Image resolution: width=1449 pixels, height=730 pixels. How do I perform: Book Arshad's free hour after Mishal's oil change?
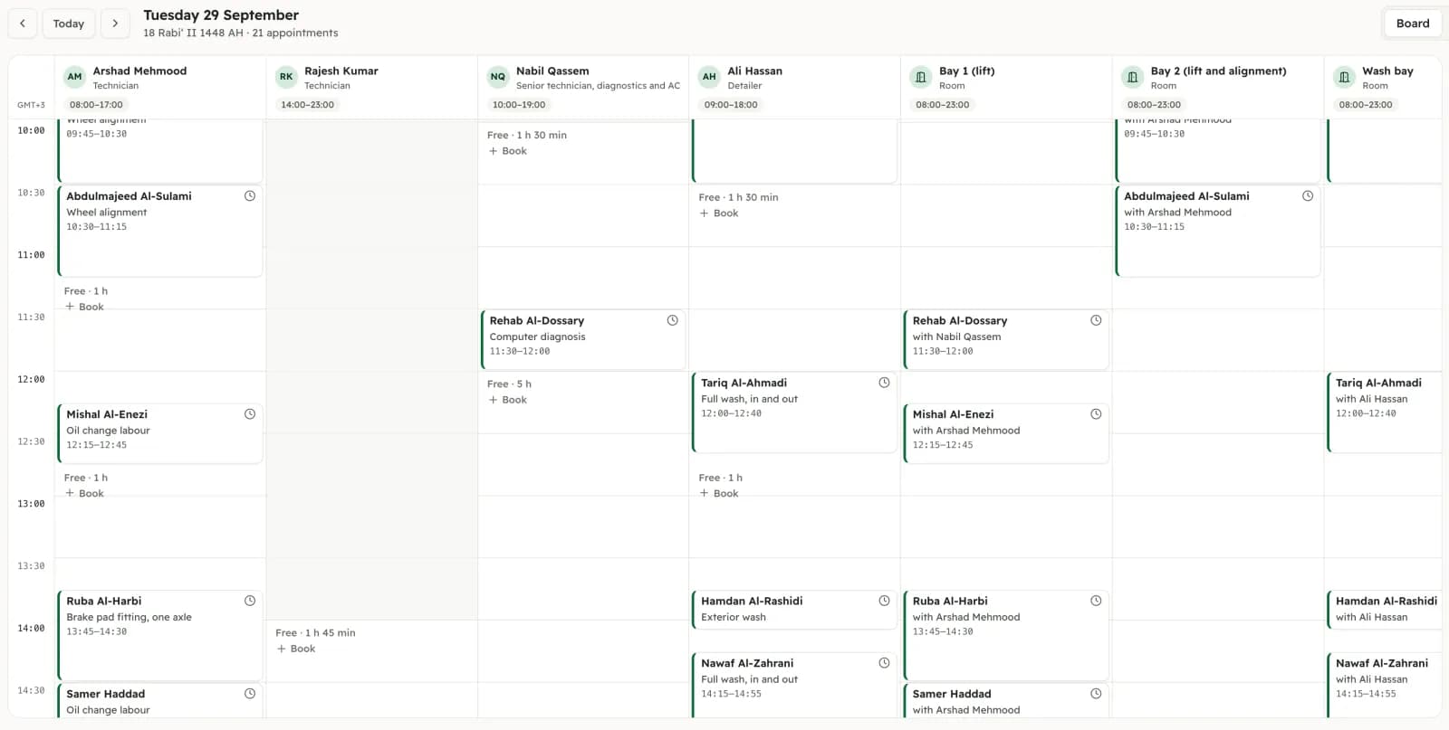[x=85, y=493]
